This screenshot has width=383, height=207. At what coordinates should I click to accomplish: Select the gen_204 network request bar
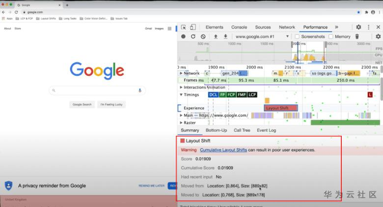pos(234,73)
